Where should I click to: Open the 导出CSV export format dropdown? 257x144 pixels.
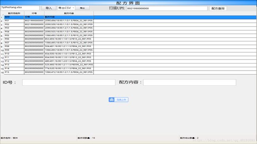tap(66, 8)
